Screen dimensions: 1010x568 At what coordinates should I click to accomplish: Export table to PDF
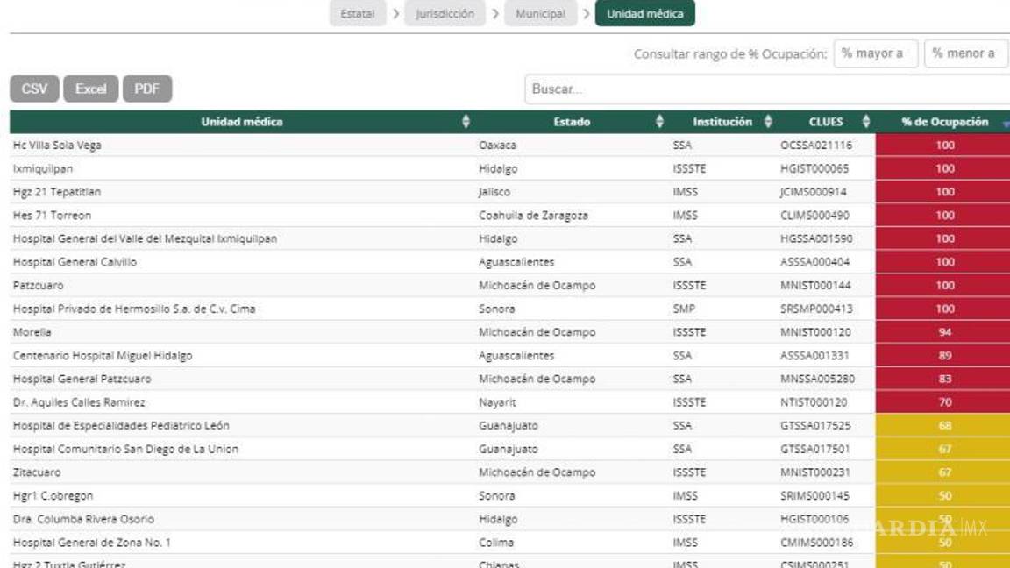point(147,89)
